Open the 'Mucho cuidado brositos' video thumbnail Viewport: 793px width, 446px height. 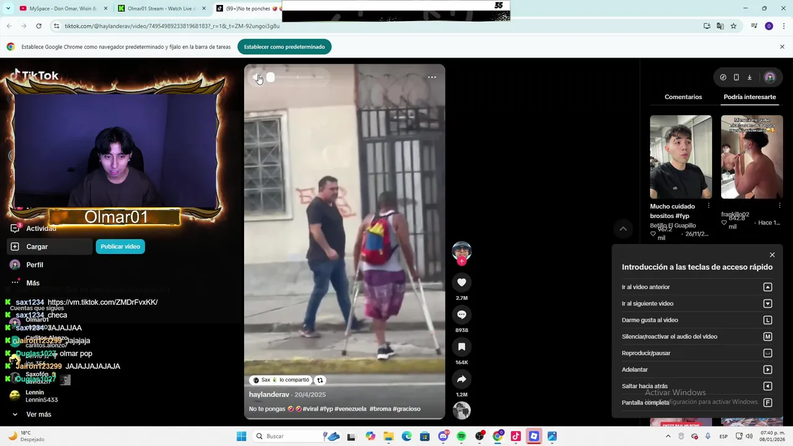(x=681, y=157)
